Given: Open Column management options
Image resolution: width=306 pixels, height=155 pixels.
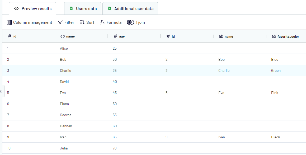Looking at the screenshot, I should (x=32, y=22).
